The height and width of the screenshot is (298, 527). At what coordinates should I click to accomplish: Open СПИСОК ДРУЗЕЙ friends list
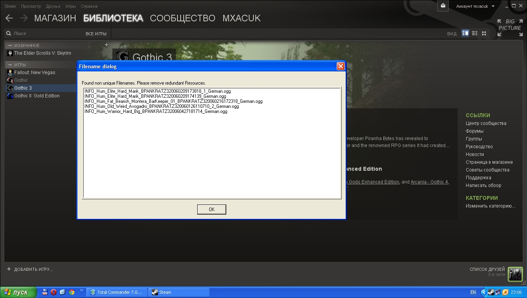click(x=487, y=269)
